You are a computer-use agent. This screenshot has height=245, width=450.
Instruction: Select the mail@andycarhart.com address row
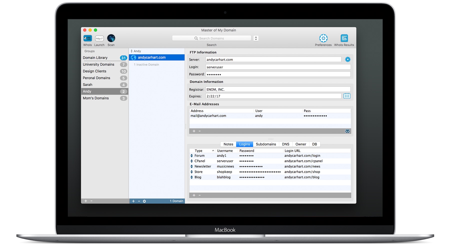270,116
